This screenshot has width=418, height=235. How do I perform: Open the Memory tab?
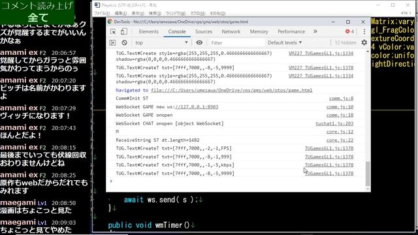(259, 31)
